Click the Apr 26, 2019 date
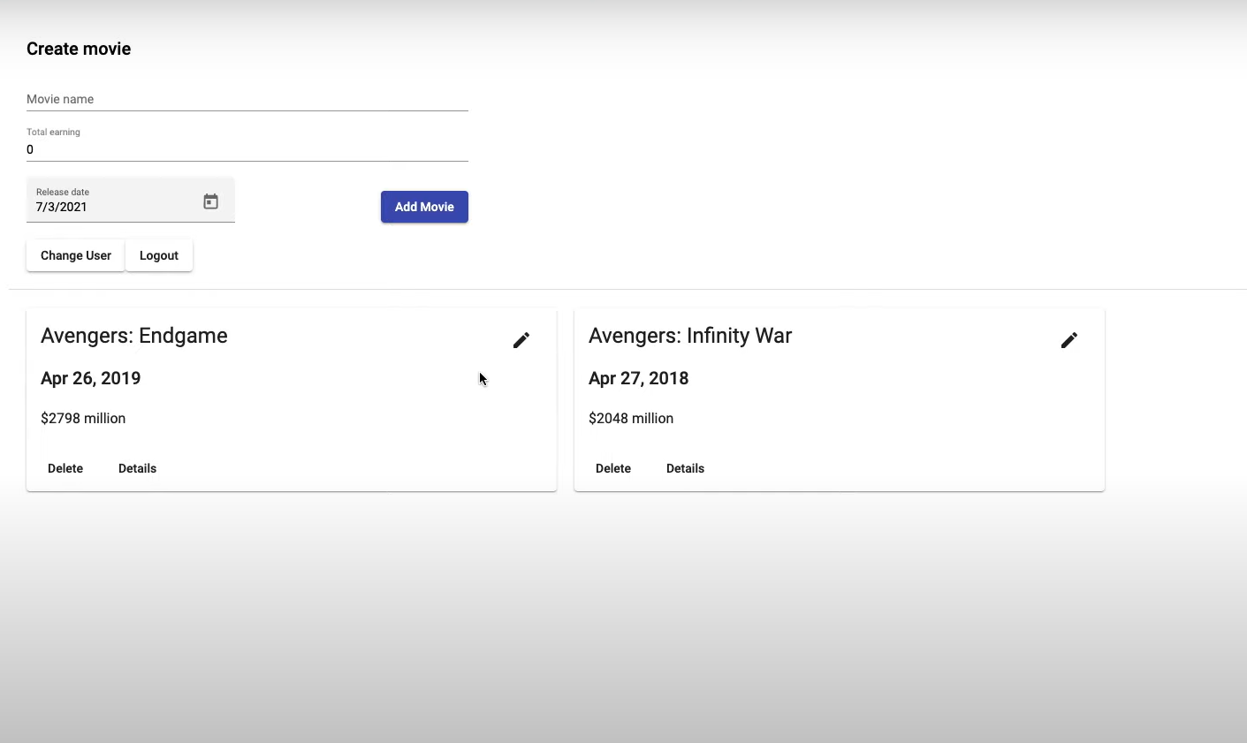This screenshot has height=743, width=1247. [91, 378]
